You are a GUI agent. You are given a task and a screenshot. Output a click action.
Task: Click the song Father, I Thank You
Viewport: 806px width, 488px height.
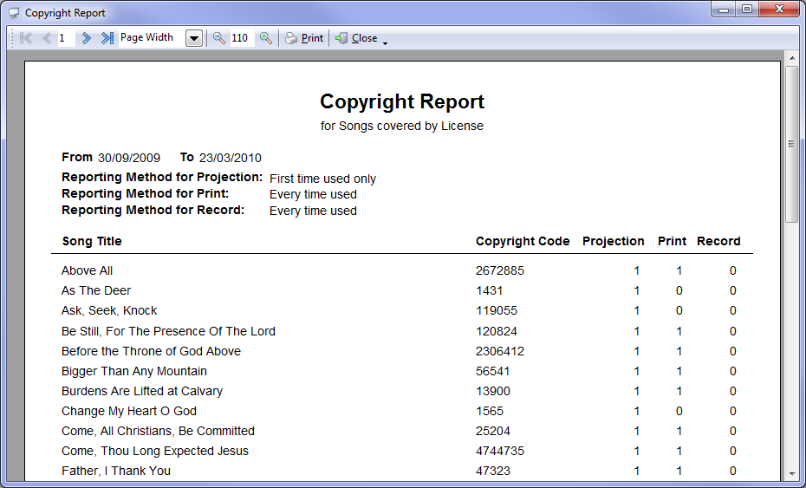coord(115,471)
